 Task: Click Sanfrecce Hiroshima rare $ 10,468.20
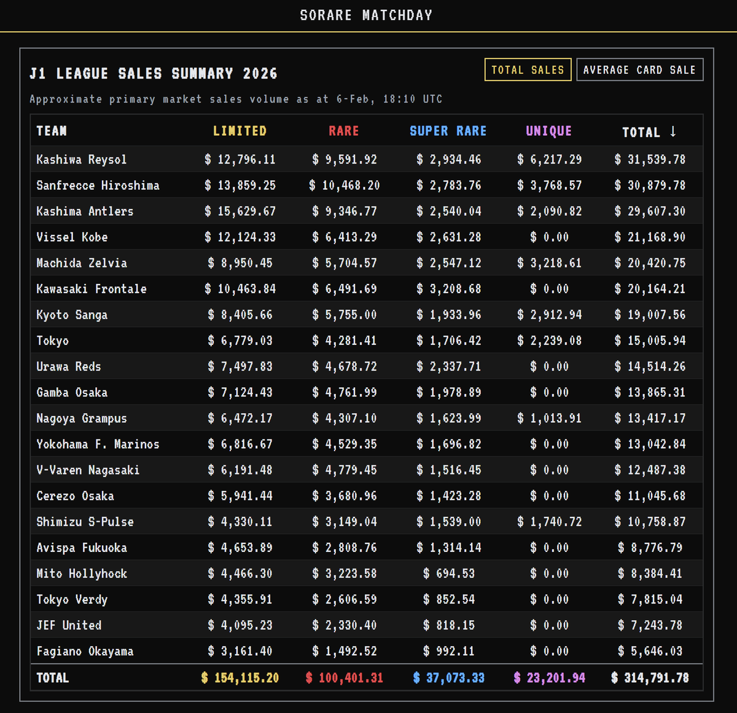point(344,186)
